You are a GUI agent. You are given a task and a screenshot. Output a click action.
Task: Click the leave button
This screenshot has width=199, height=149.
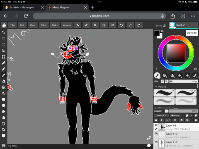[x=175, y=115]
